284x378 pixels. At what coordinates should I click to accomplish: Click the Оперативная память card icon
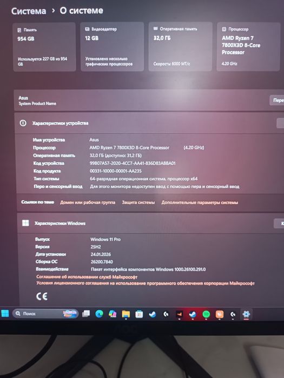156,29
